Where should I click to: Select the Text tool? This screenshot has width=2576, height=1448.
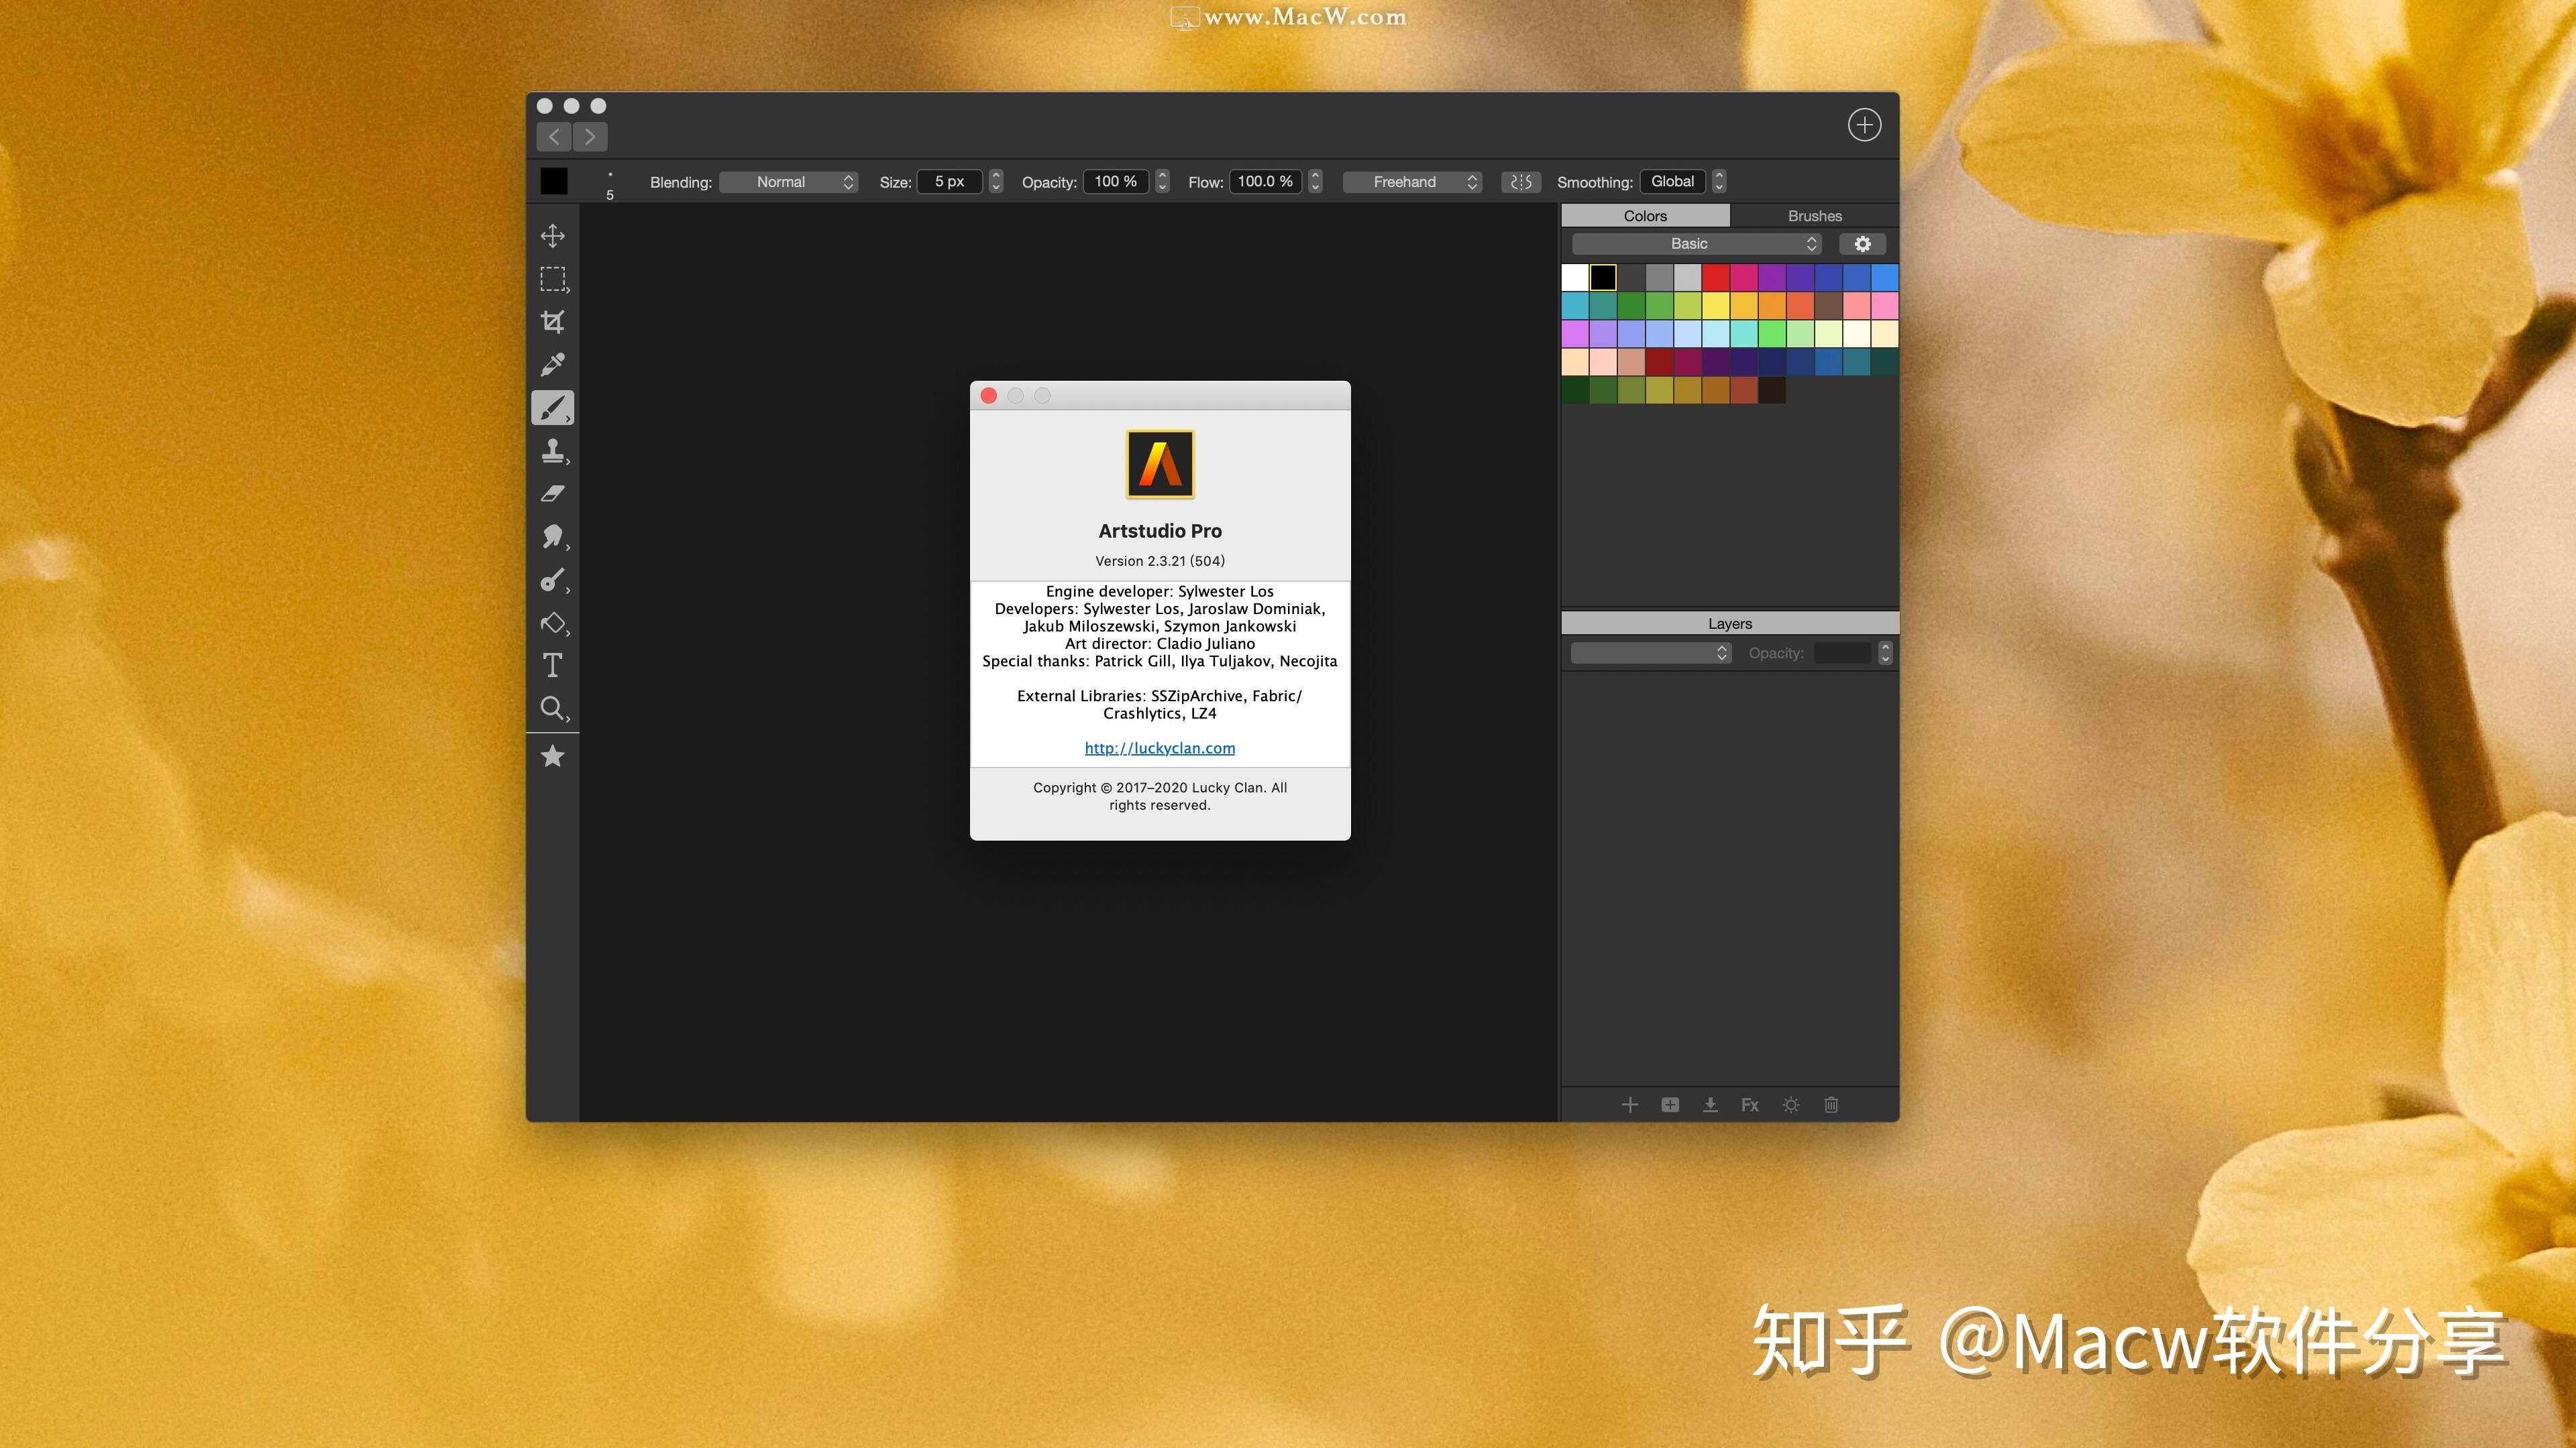[552, 666]
